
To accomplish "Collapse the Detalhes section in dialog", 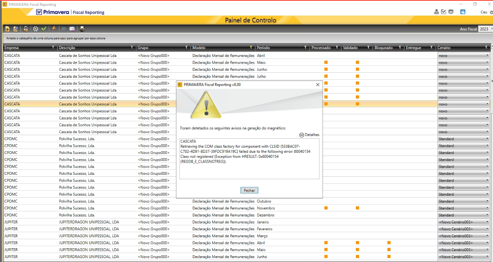I will 301,135.
